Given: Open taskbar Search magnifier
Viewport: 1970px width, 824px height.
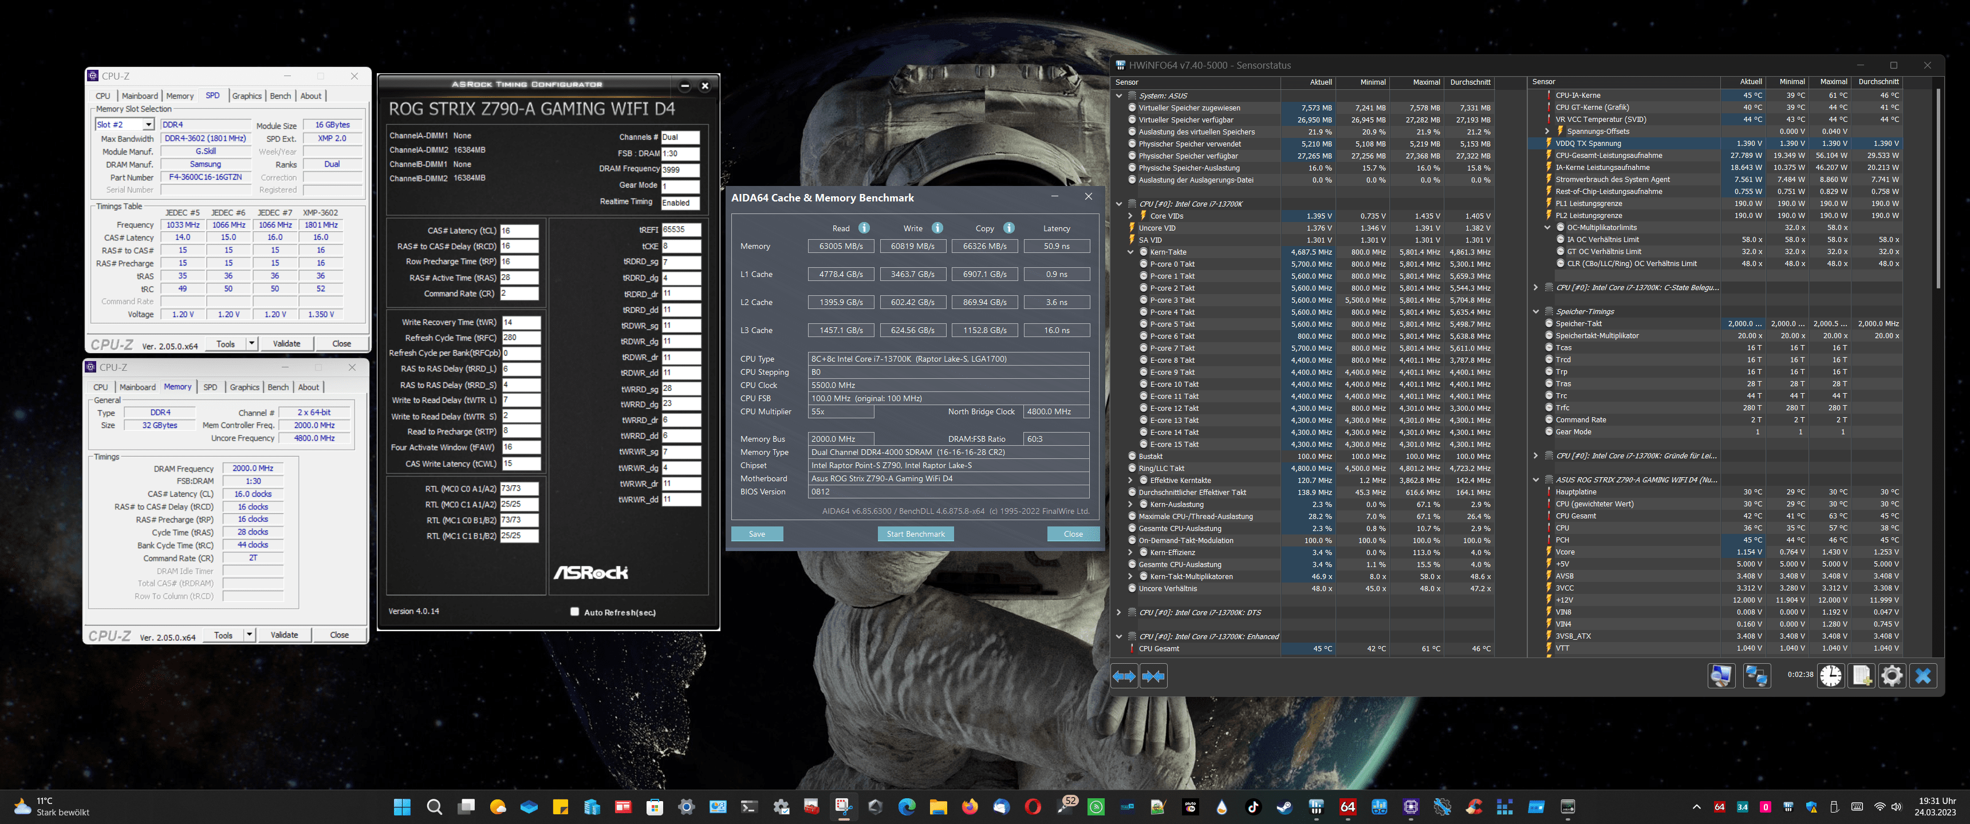Looking at the screenshot, I should tap(435, 806).
